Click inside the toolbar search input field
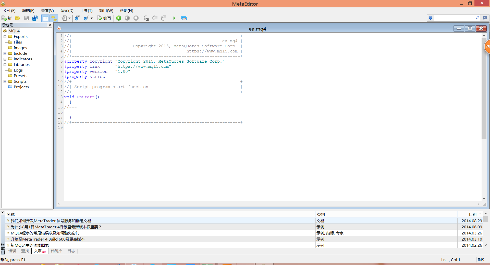Screen dimensions: 490x265 [x=454, y=18]
